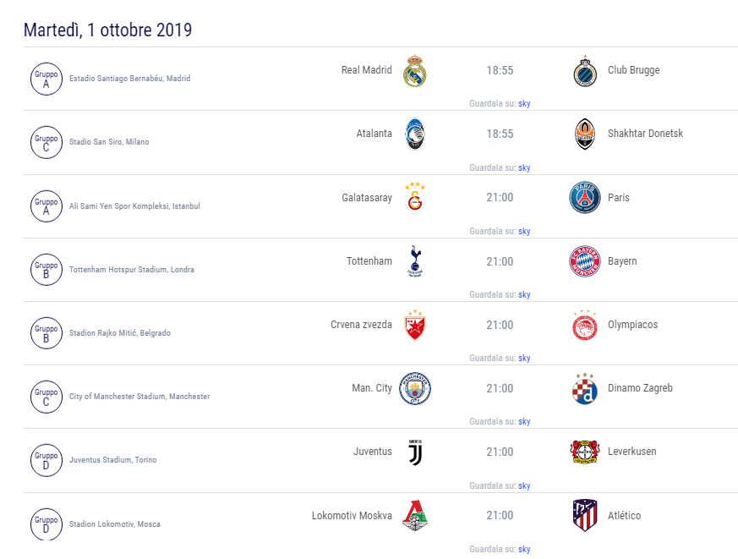738x559 pixels.
Task: Click the Juventus logo
Action: 415,452
